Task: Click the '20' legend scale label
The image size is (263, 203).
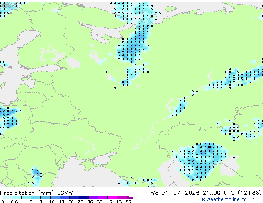Action: [71, 201]
